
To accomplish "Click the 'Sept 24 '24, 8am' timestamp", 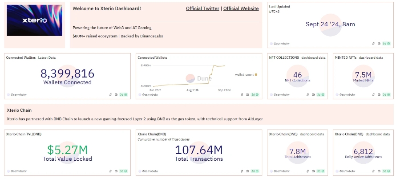I will (330, 24).
